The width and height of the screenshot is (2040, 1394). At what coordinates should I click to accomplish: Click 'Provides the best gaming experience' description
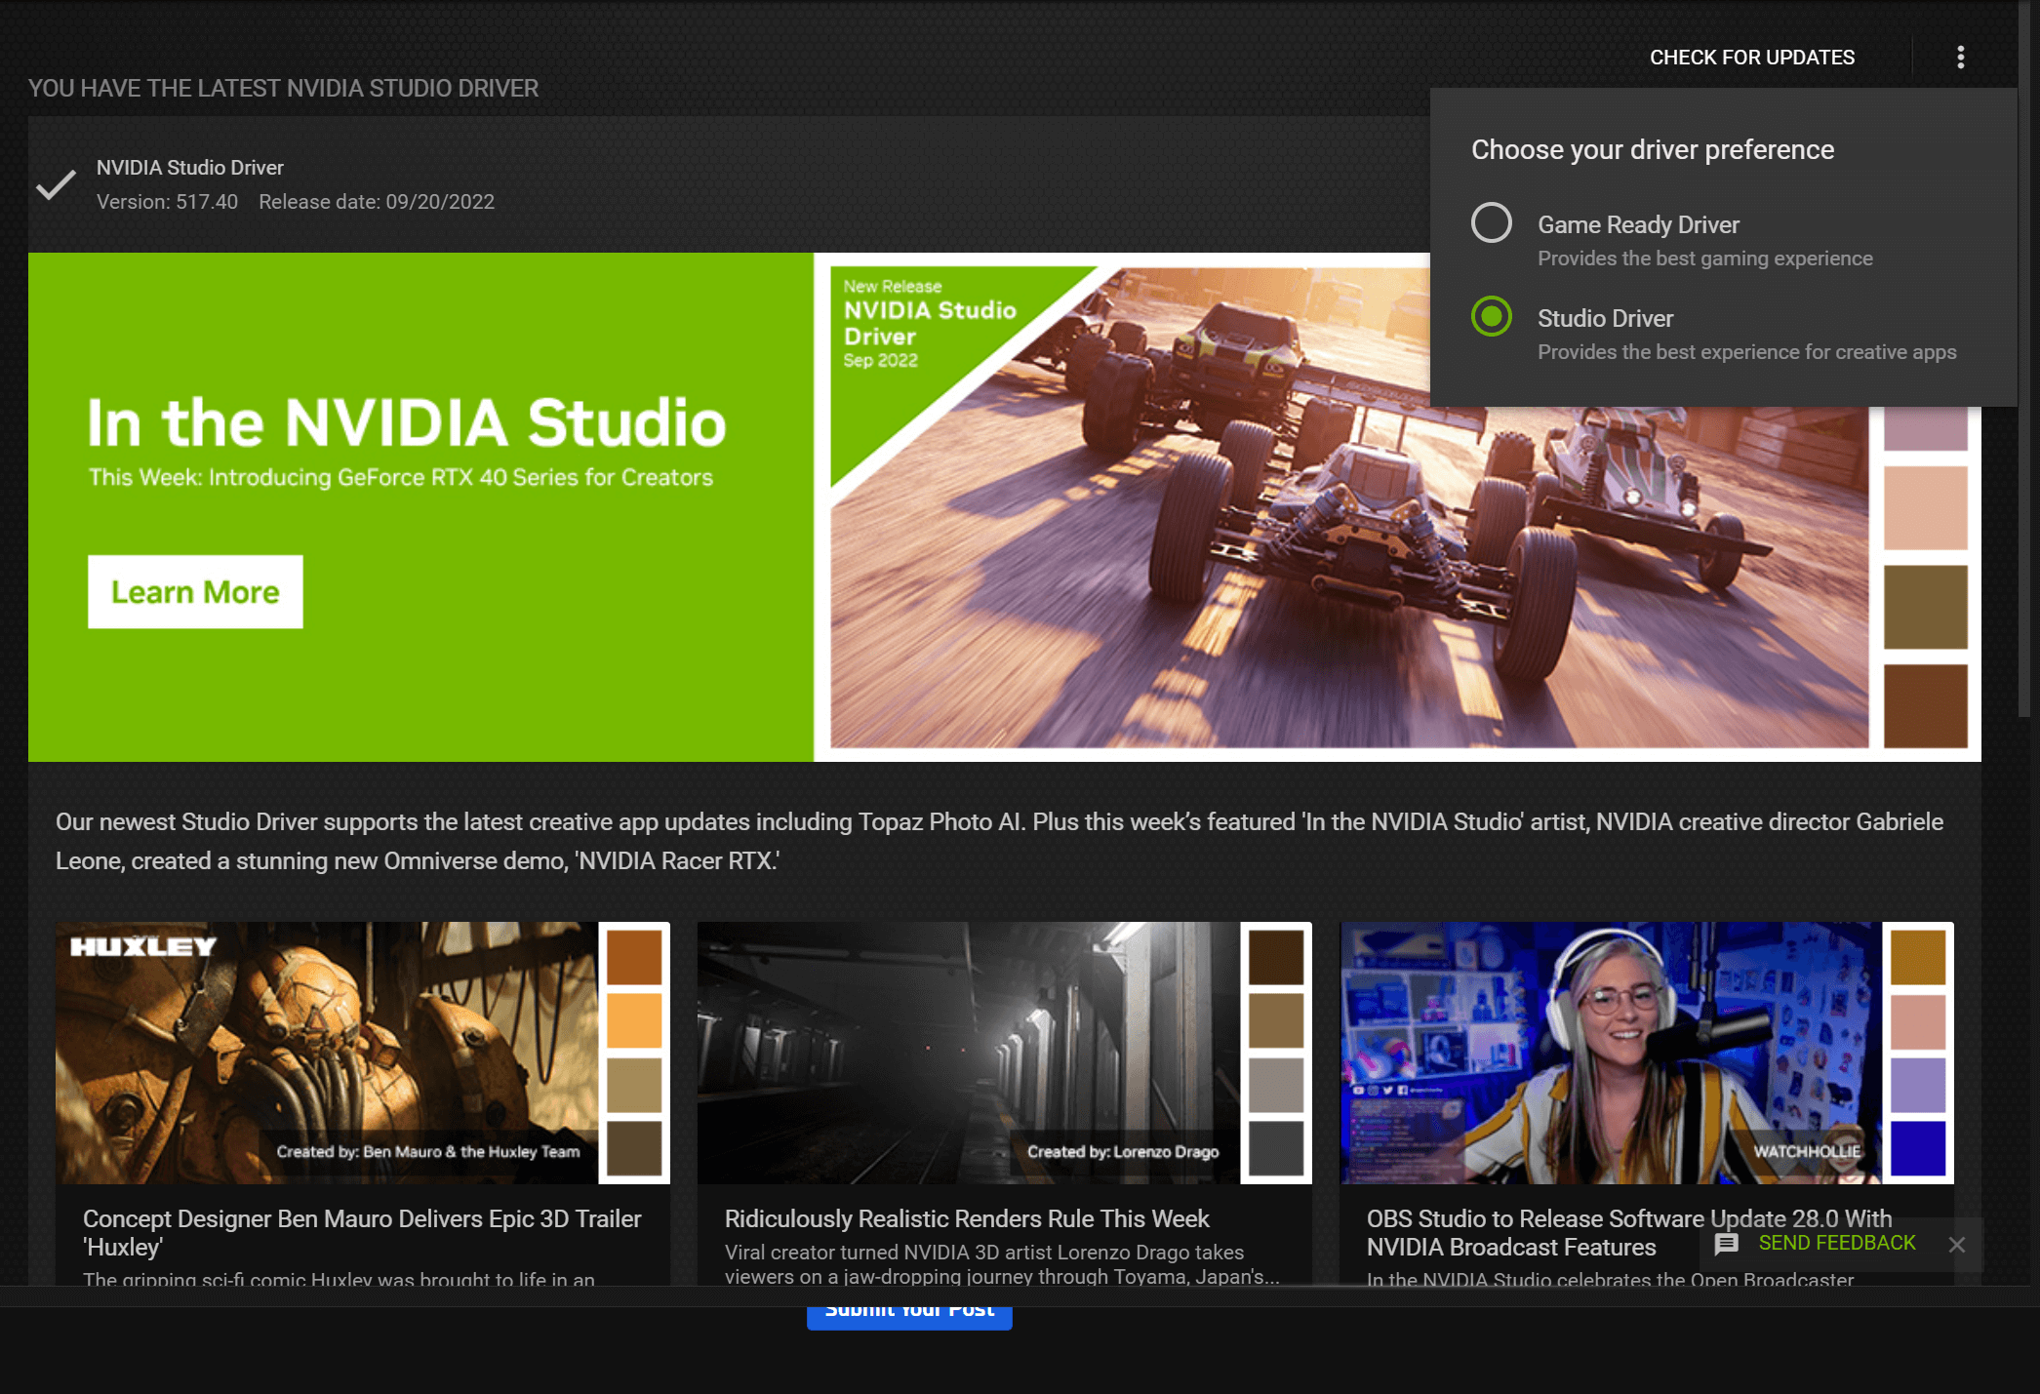tap(1705, 259)
